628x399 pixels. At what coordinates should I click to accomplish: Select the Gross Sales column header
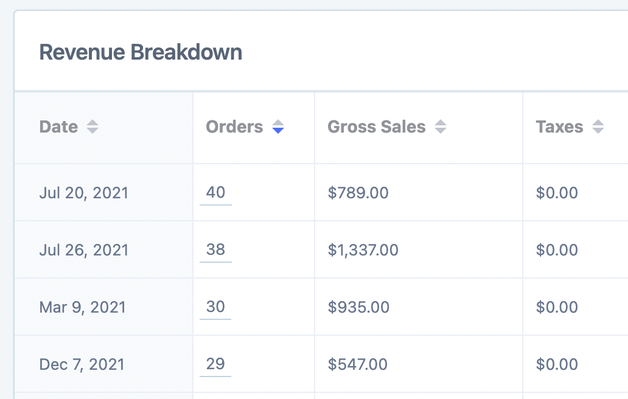pyautogui.click(x=376, y=127)
